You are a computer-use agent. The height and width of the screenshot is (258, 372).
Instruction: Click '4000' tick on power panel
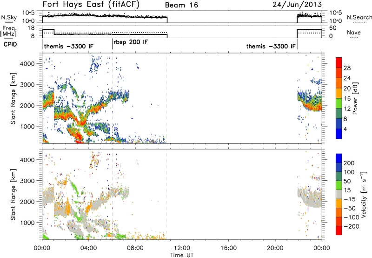click(x=27, y=64)
